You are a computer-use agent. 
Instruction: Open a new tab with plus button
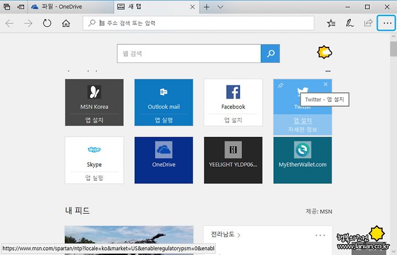coord(207,7)
